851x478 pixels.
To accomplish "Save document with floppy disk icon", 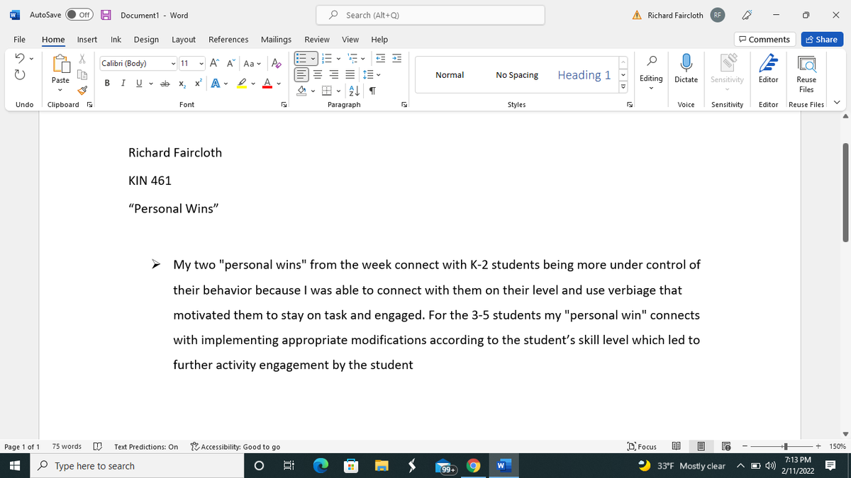I will click(x=105, y=15).
